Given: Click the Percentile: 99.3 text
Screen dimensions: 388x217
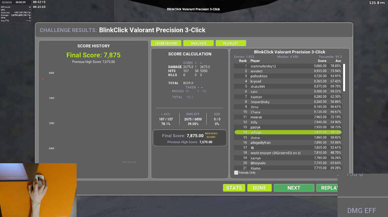Looking at the screenshot, I should coord(330,57).
